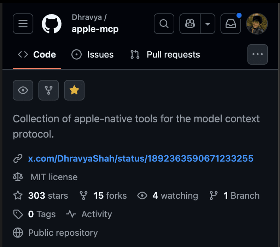Expand the Copilot dropdown arrow
The image size is (280, 247).
pos(208,24)
